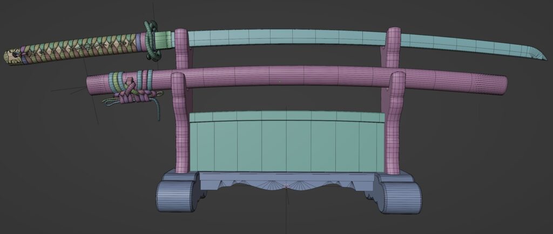Click the flower ornament at base center
This screenshot has height=234, width=553.
coord(286,185)
